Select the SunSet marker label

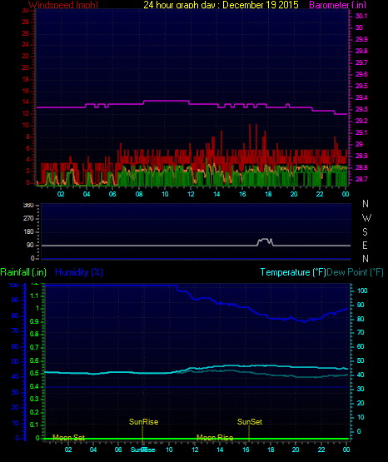[250, 422]
